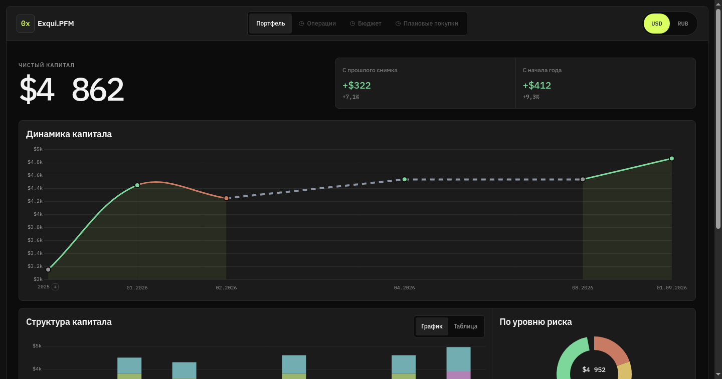Click the $4 952 donut center value
722x379 pixels.
(594, 369)
